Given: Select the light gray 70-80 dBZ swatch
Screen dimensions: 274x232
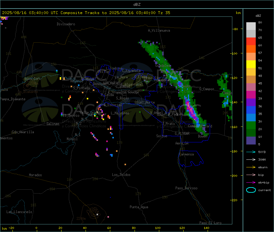Looking at the screenshot, I should tap(251, 26).
